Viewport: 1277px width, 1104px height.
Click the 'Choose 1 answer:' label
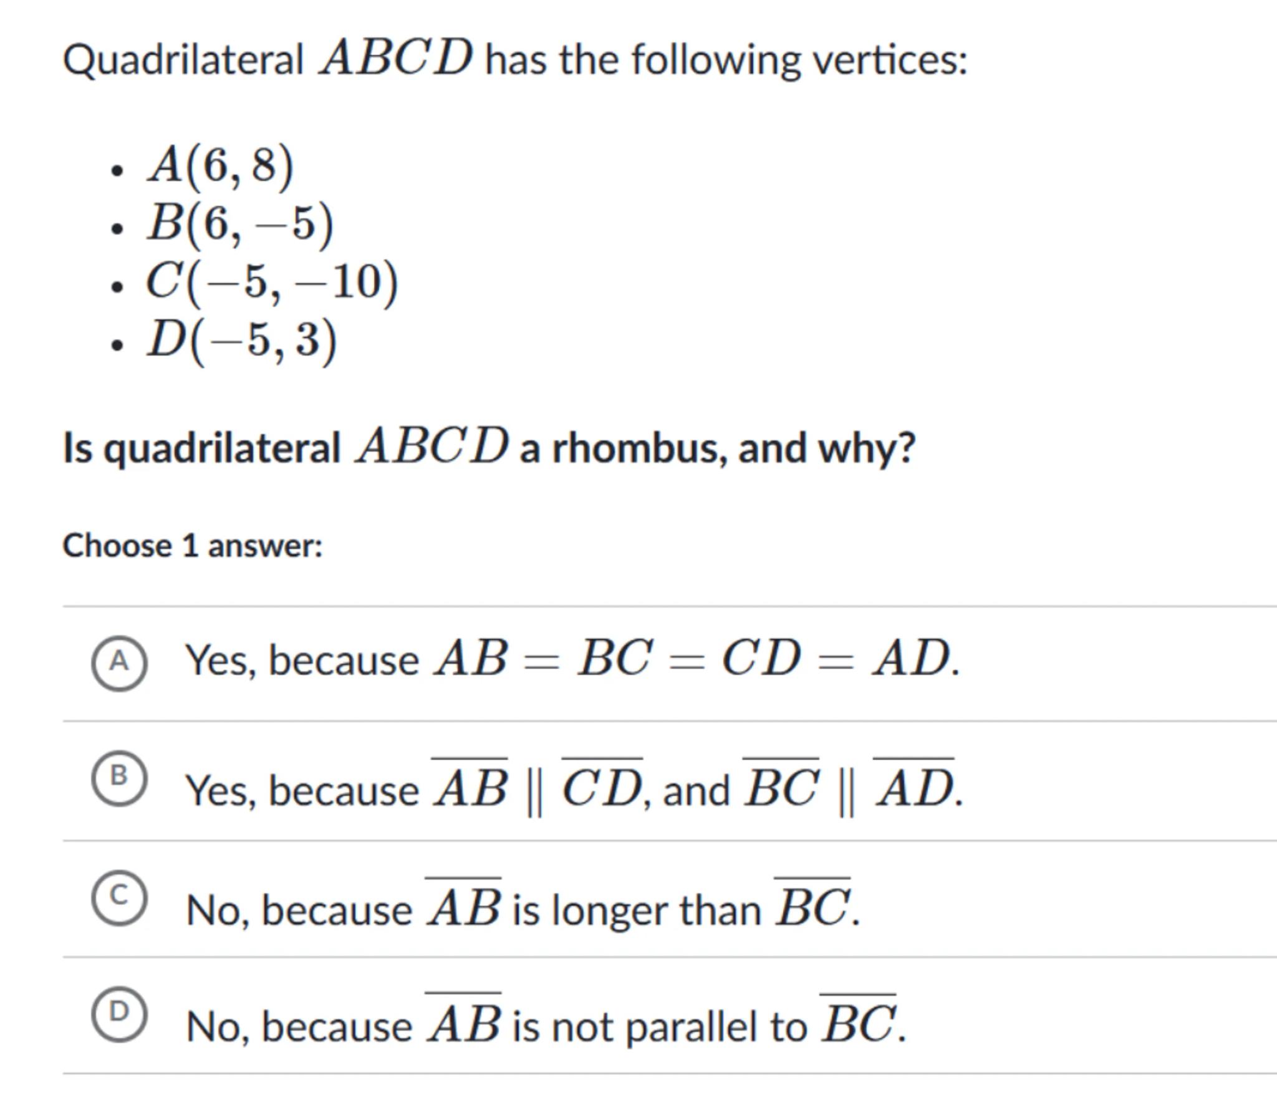(193, 546)
